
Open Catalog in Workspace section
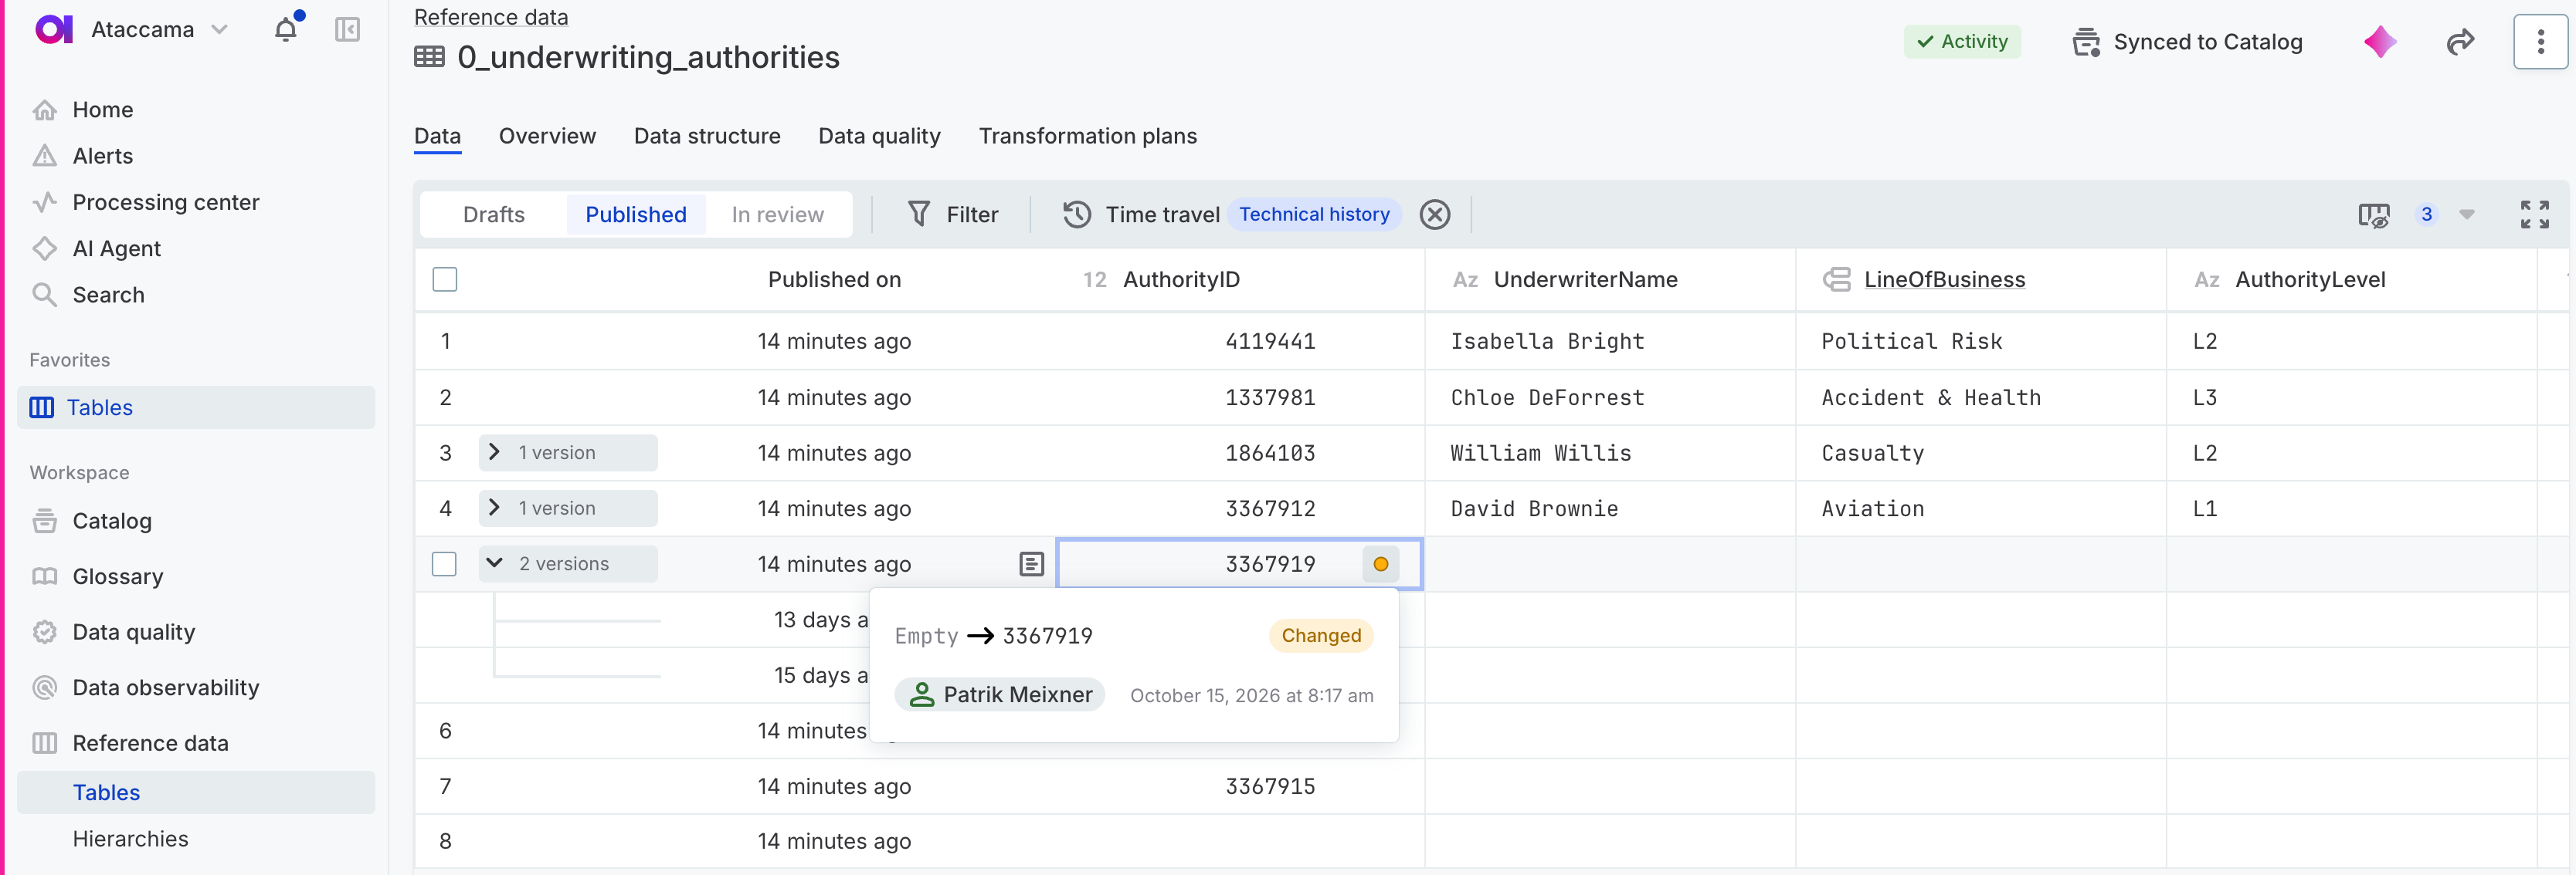coord(111,520)
